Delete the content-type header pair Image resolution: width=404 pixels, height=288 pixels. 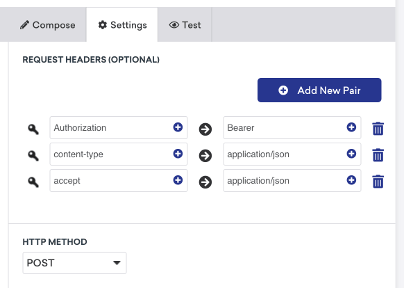pos(378,155)
